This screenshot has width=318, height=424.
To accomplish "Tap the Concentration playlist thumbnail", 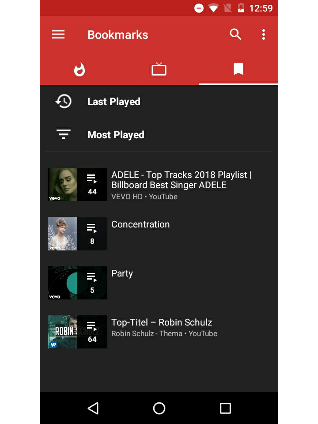I will (x=77, y=234).
